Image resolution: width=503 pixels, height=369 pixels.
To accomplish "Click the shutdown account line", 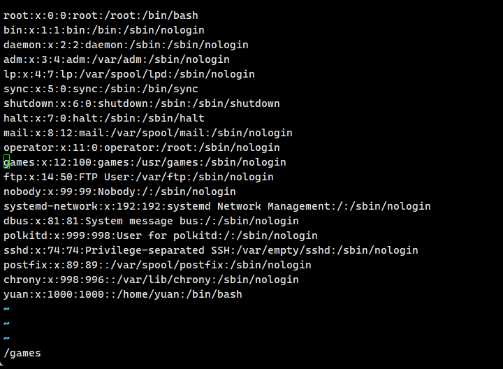I will [141, 103].
